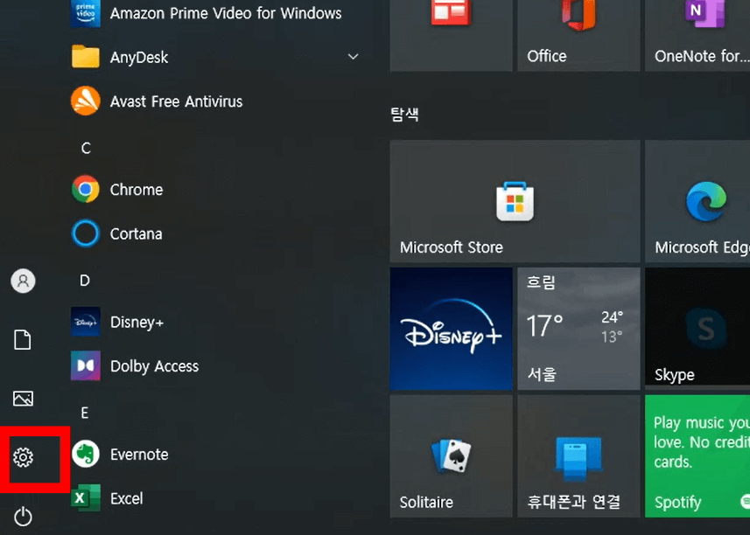Jump to letter E section header
Image resolution: width=750 pixels, height=535 pixels.
pyautogui.click(x=85, y=413)
